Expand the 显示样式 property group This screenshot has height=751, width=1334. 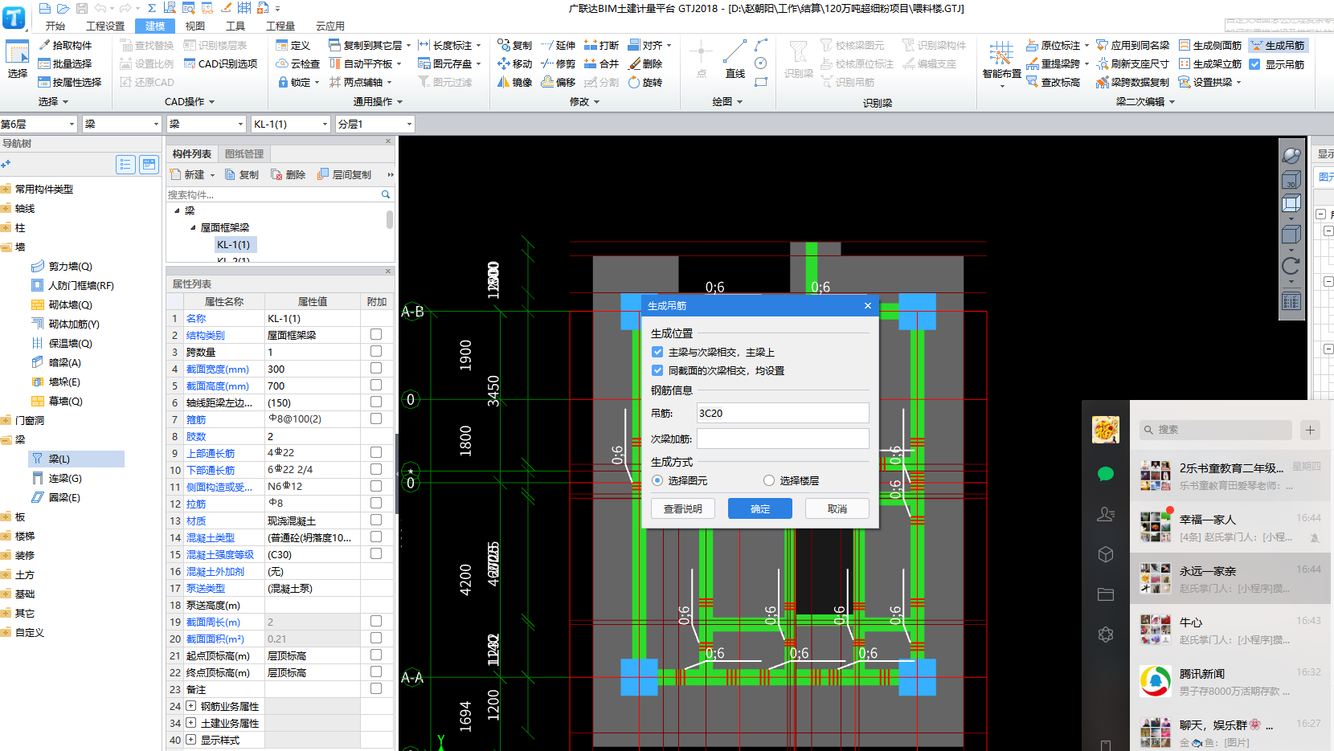pos(191,740)
